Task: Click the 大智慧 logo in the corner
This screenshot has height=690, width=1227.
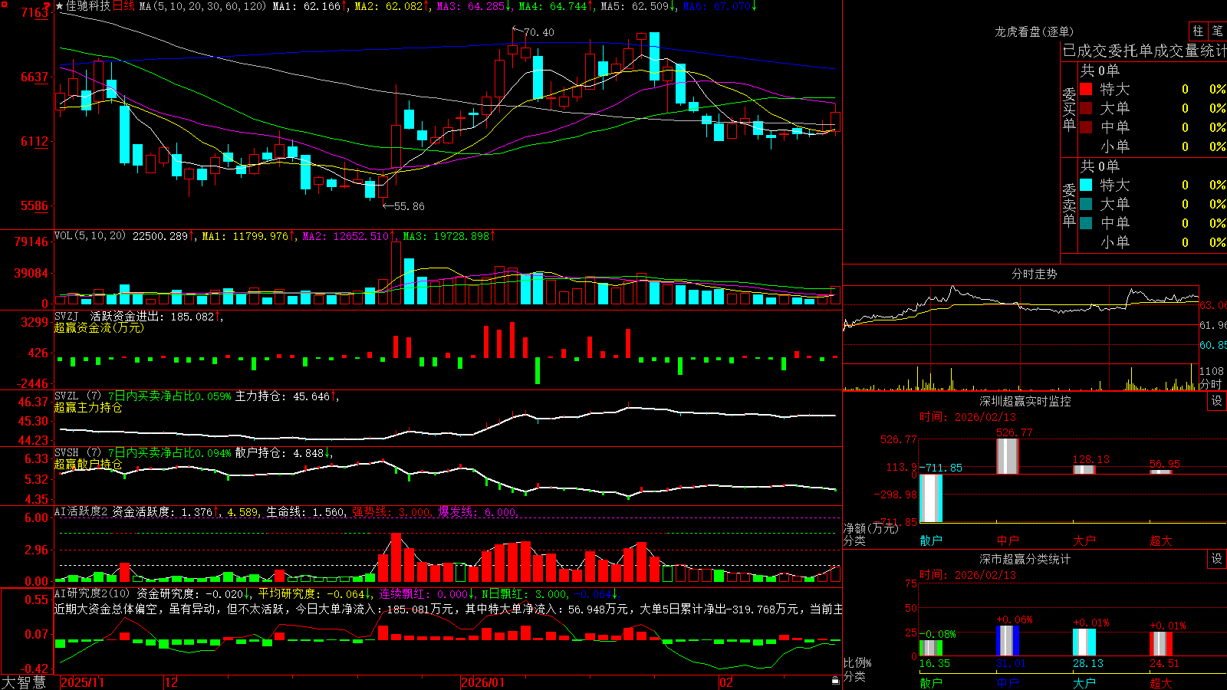Action: point(24,682)
